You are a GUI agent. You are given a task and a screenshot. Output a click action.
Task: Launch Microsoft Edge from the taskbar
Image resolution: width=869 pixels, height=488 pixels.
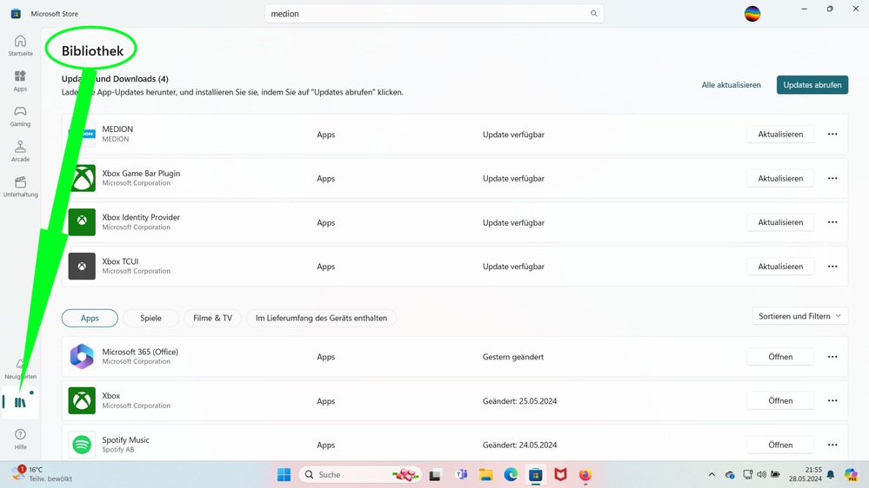click(x=511, y=475)
